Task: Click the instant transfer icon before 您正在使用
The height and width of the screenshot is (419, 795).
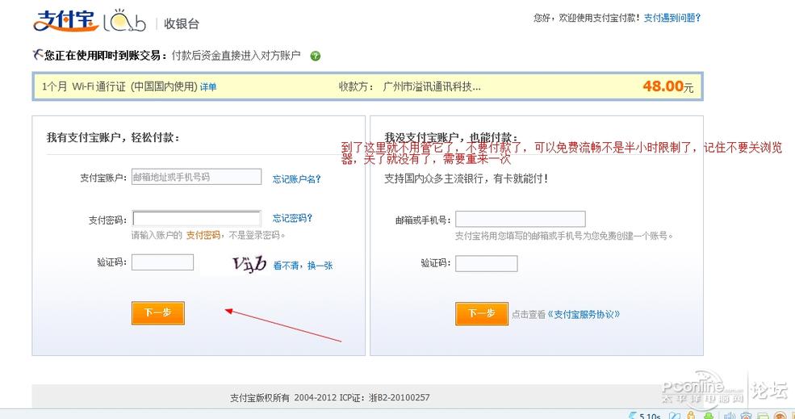Action: (37, 55)
